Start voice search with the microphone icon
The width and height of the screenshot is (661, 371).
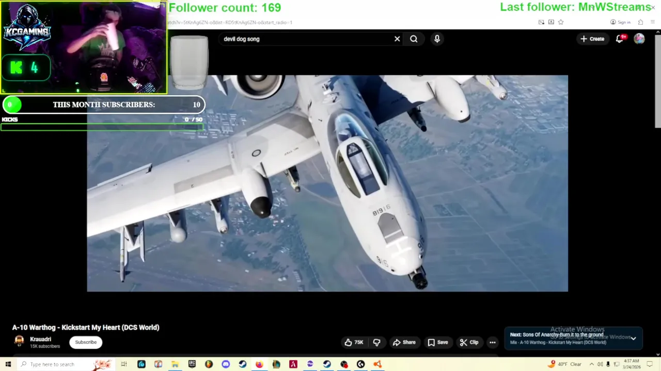point(437,39)
